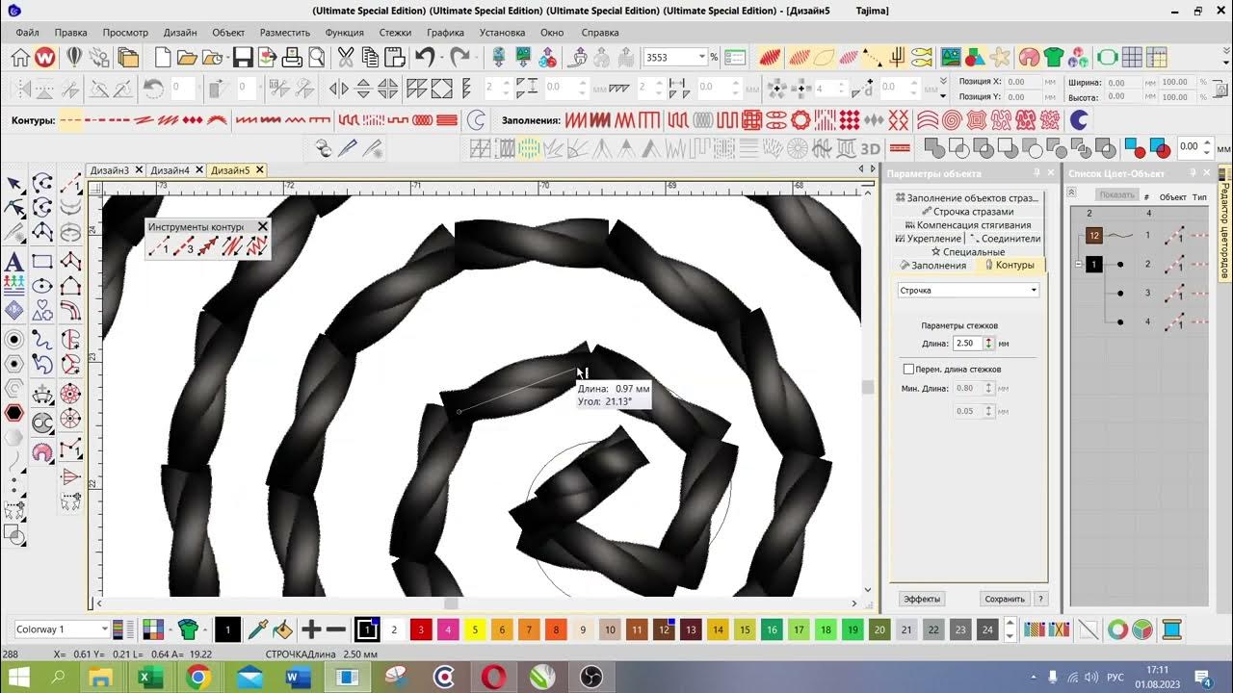The width and height of the screenshot is (1233, 693).
Task: Select the triple run tool in the floating contour tools
Action: pos(183,246)
